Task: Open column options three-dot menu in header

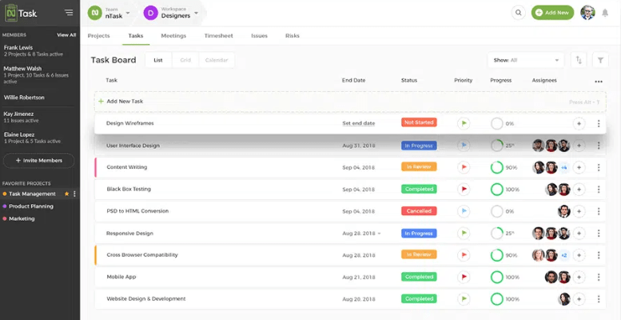Action: [x=599, y=81]
